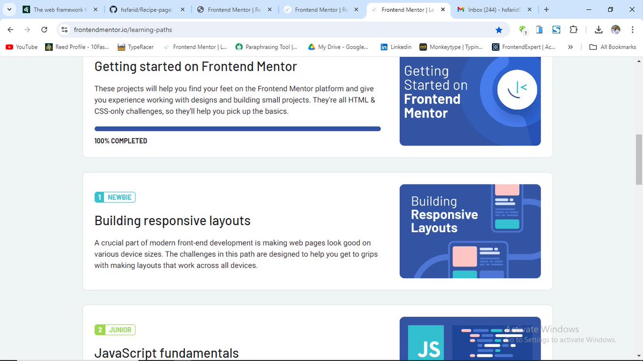Open the Chrome profile avatar

point(616,30)
